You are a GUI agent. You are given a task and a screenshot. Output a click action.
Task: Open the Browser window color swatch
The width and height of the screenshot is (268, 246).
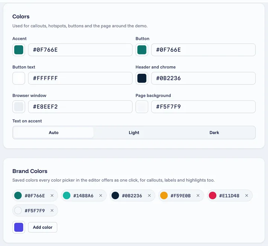(x=19, y=107)
